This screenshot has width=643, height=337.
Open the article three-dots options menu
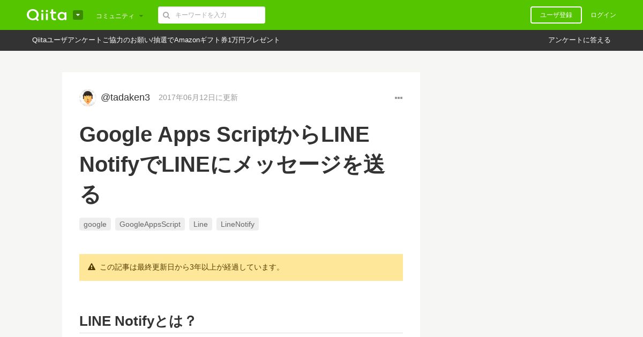pyautogui.click(x=399, y=98)
